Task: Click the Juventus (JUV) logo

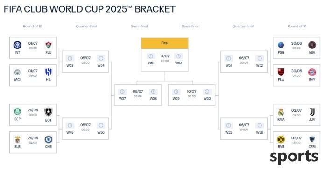Action: tap(312, 112)
